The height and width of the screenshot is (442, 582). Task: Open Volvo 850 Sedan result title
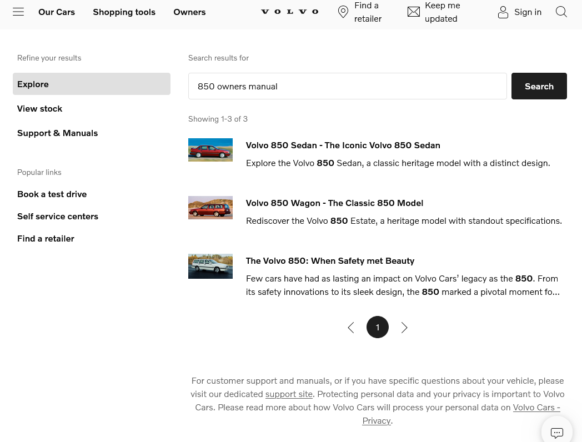pos(343,145)
